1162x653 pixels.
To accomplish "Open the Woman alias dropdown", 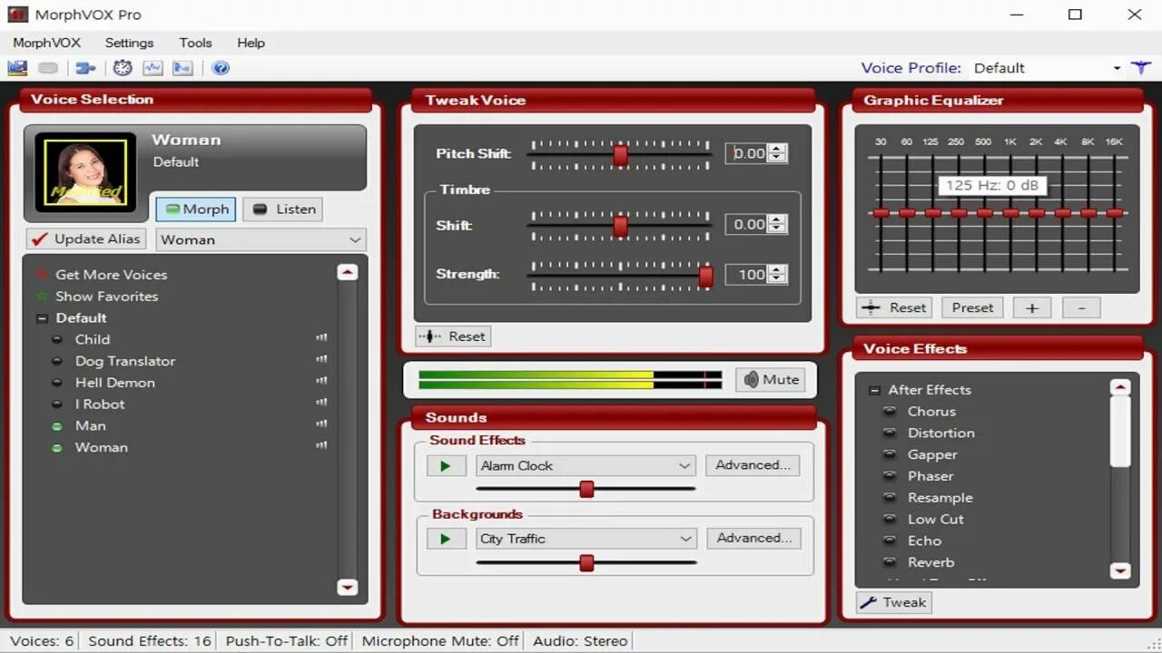I will (261, 239).
